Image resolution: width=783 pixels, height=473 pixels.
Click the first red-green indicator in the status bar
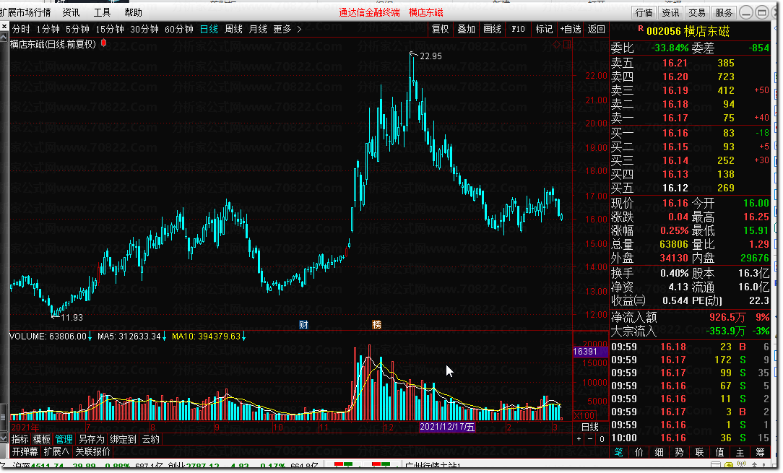(x=344, y=465)
